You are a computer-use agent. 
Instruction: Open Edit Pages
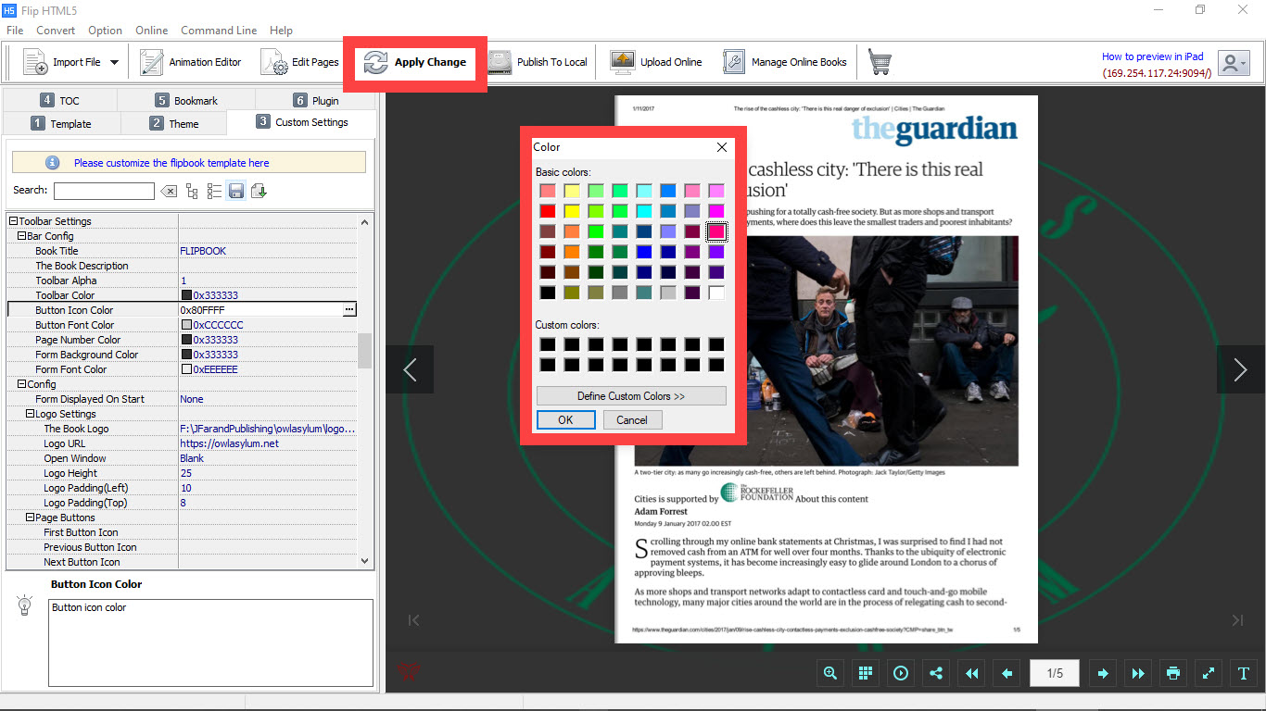point(301,62)
